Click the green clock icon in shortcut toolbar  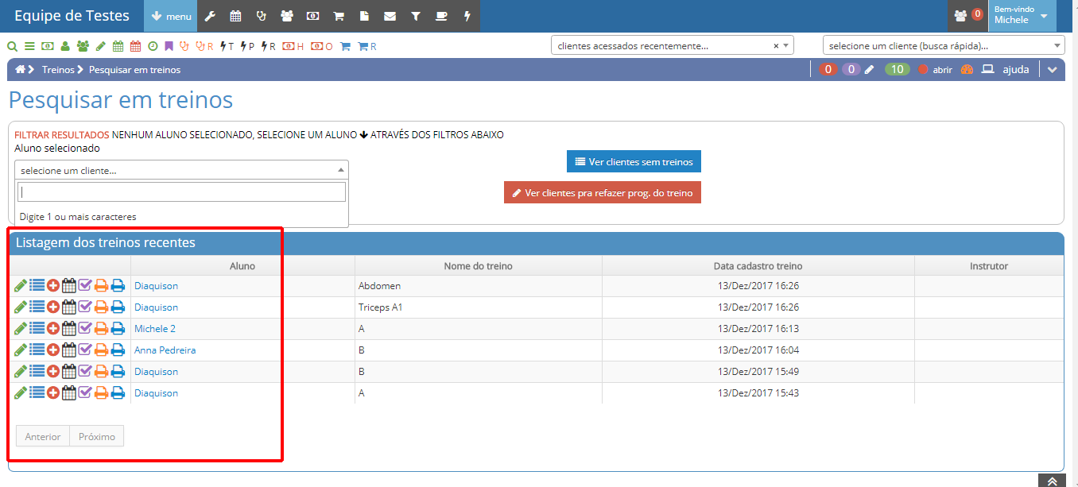(153, 47)
